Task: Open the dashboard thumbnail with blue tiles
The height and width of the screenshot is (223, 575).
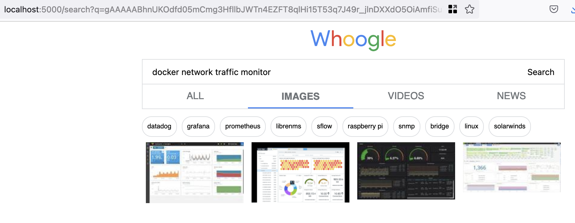Action: click(x=195, y=173)
